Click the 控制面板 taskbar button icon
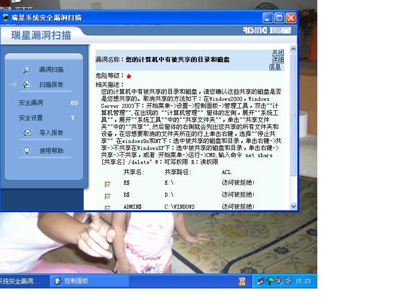This screenshot has width=401, height=301. 58,281
